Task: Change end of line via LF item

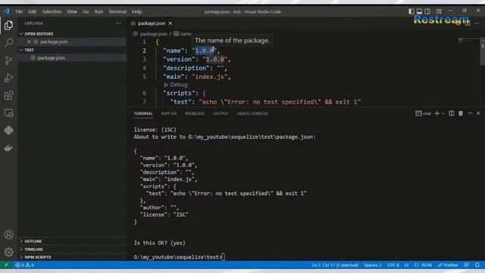Action: point(407,265)
